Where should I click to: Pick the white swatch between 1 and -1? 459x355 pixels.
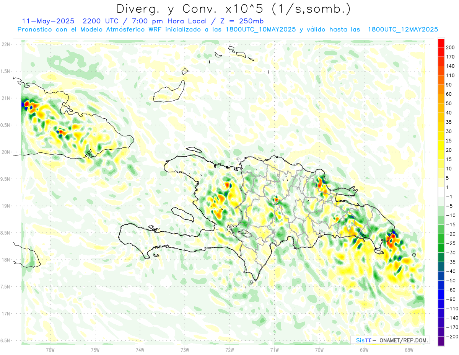tap(441, 192)
